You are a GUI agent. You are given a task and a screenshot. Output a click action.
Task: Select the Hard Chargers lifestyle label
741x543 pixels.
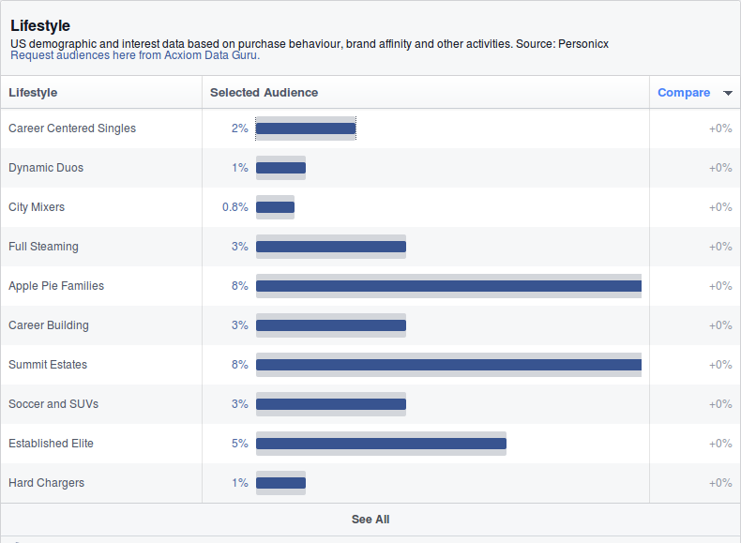(46, 483)
